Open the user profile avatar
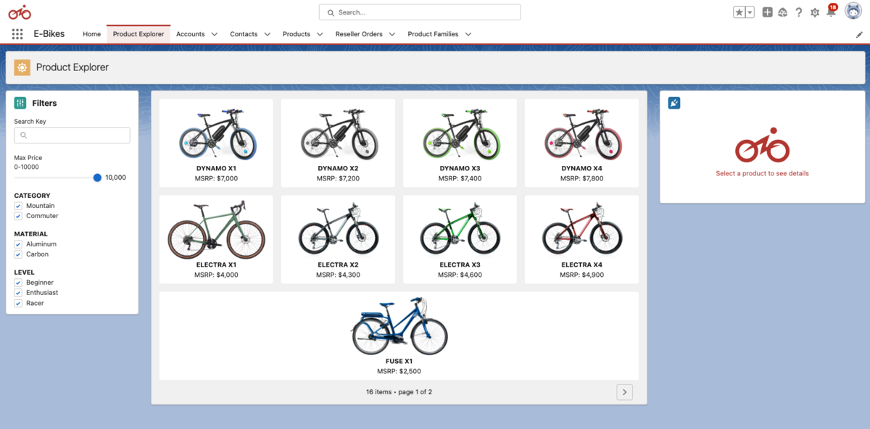Screen dimensions: 870x429 tap(853, 12)
